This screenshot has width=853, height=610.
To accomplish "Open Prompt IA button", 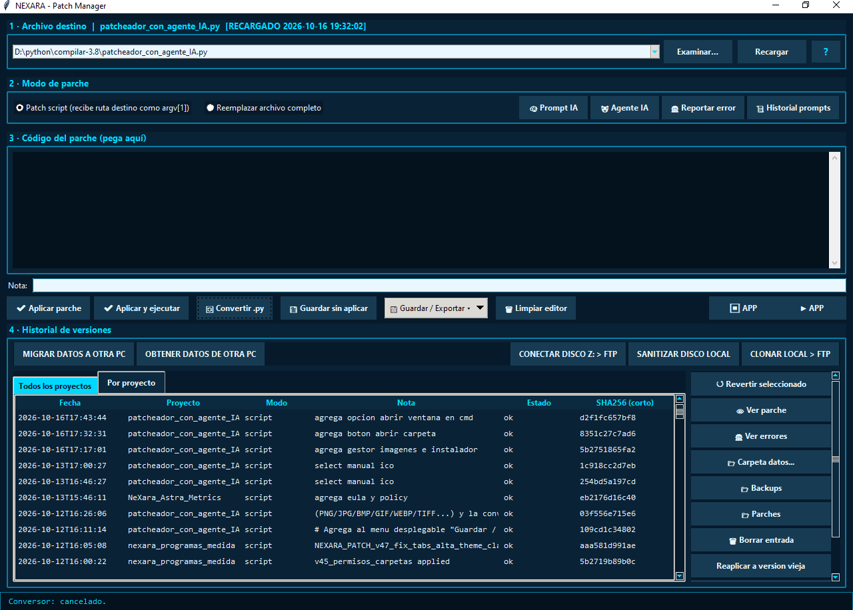I will click(553, 108).
